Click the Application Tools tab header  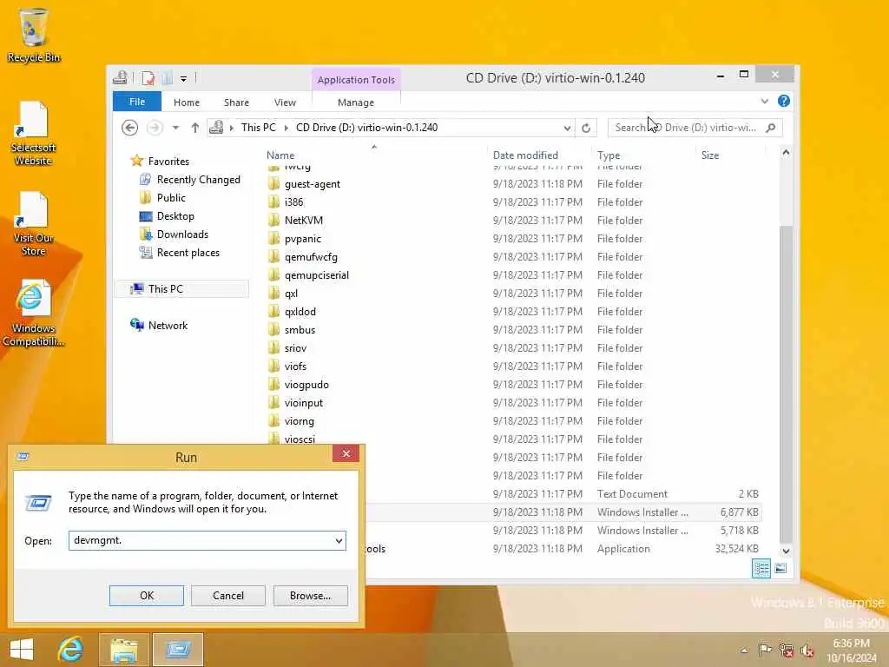(x=356, y=80)
